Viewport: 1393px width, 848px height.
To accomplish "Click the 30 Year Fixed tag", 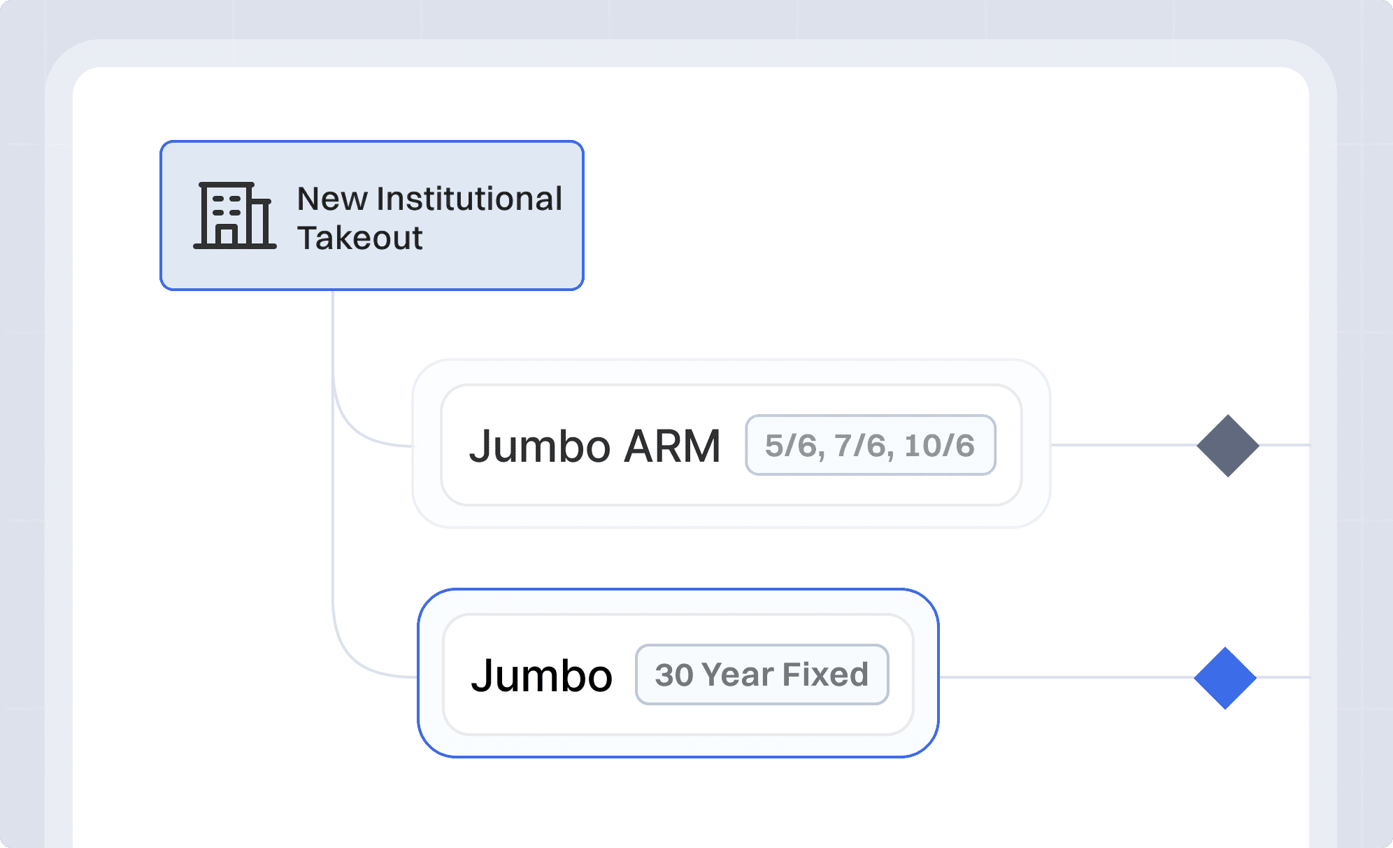I will [x=762, y=674].
